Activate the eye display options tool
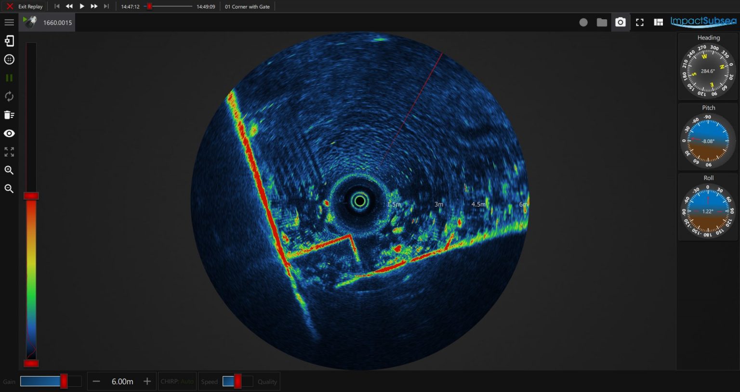Viewport: 740px width, 392px height. tap(9, 133)
